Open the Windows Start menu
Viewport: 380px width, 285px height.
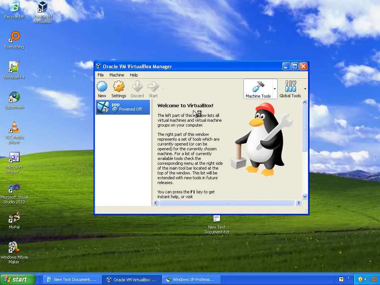pos(17,279)
